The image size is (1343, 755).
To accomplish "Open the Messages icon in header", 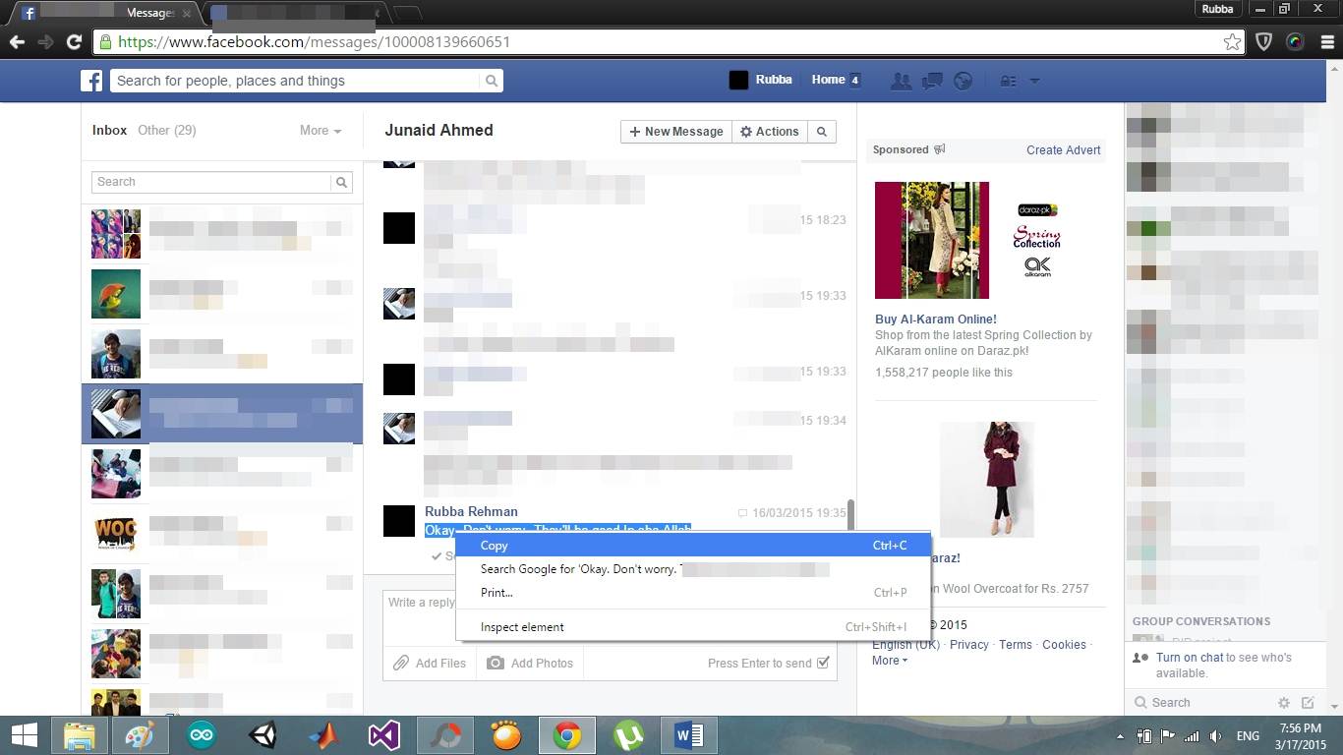I will [x=932, y=81].
